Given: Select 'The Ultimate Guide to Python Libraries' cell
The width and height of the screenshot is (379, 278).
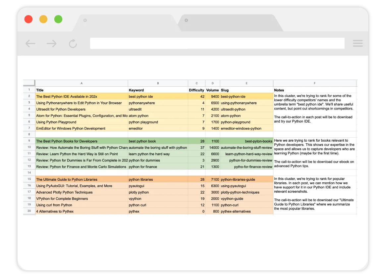Looking at the screenshot, I should coord(82,179).
